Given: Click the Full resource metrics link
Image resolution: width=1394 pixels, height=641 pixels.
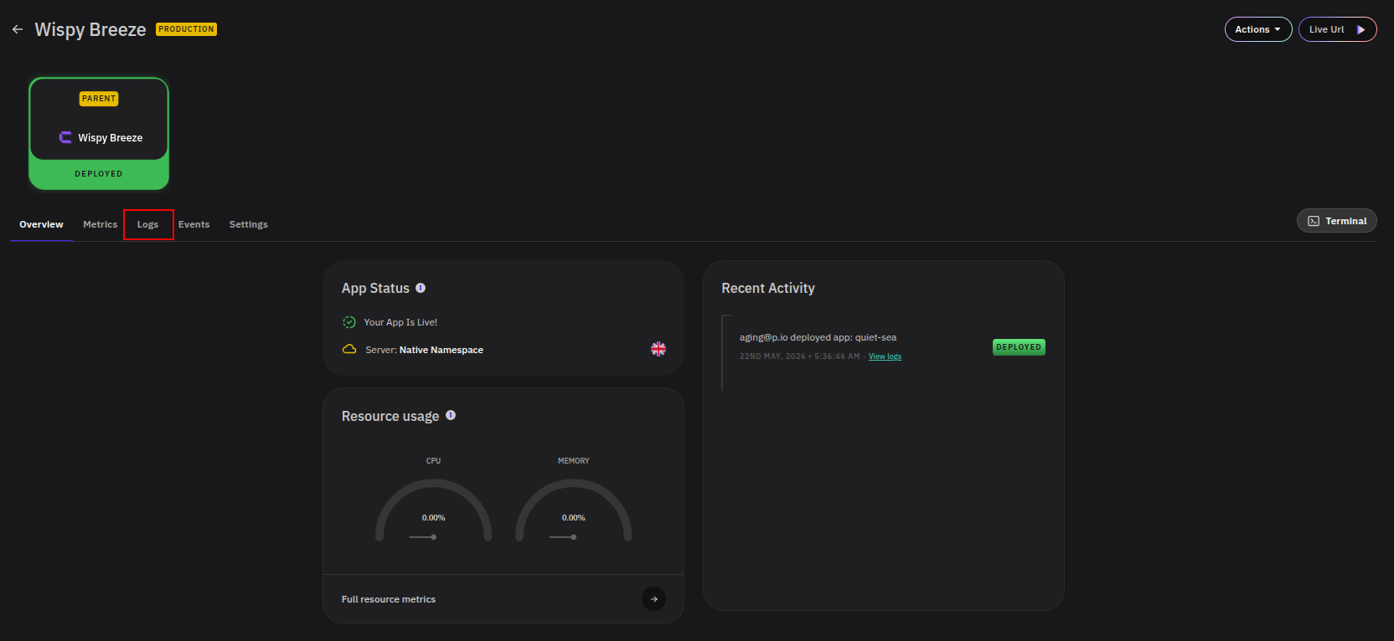Looking at the screenshot, I should pyautogui.click(x=389, y=599).
